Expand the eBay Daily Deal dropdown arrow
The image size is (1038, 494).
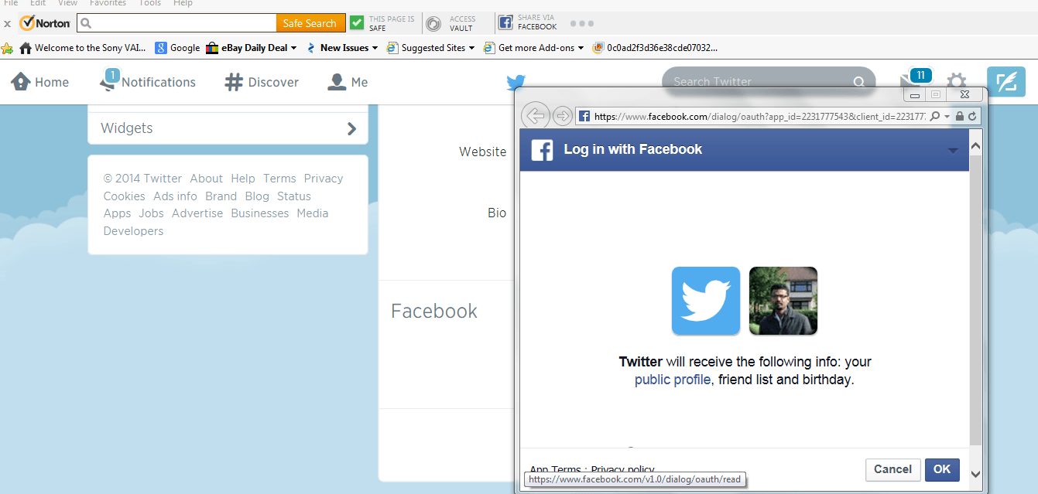coord(294,48)
